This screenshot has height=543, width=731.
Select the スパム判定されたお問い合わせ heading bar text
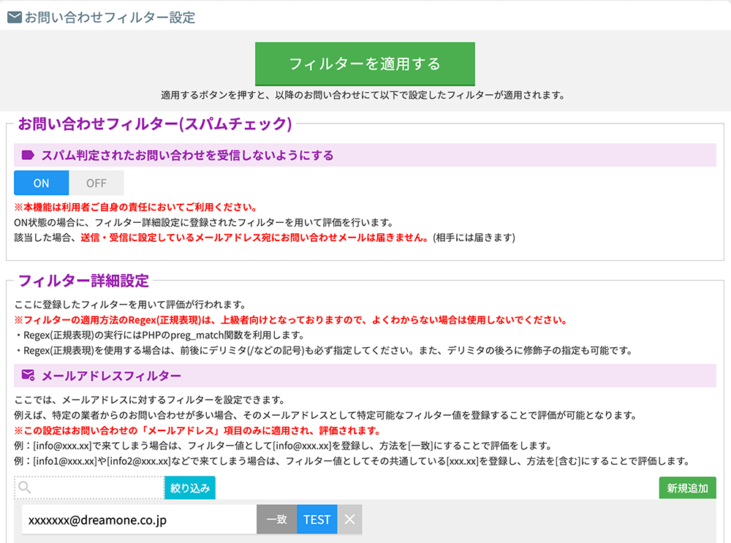pyautogui.click(x=187, y=155)
